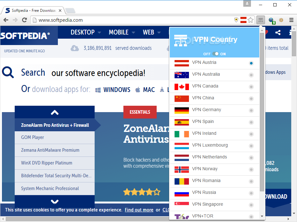Viewport: 297px width, 222px height.
Task: Select Bitdefender Total Security Multi-De... entry
Action: coord(55,176)
